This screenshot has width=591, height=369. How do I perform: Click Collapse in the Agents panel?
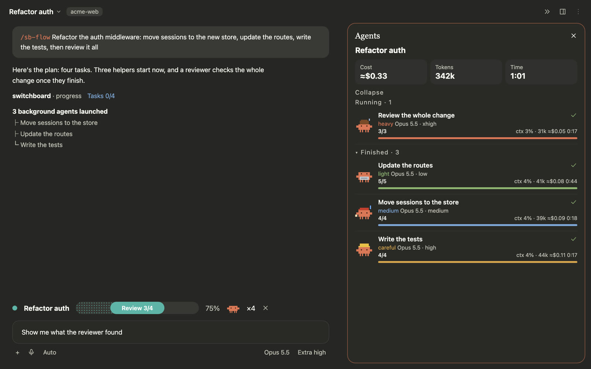coord(369,93)
